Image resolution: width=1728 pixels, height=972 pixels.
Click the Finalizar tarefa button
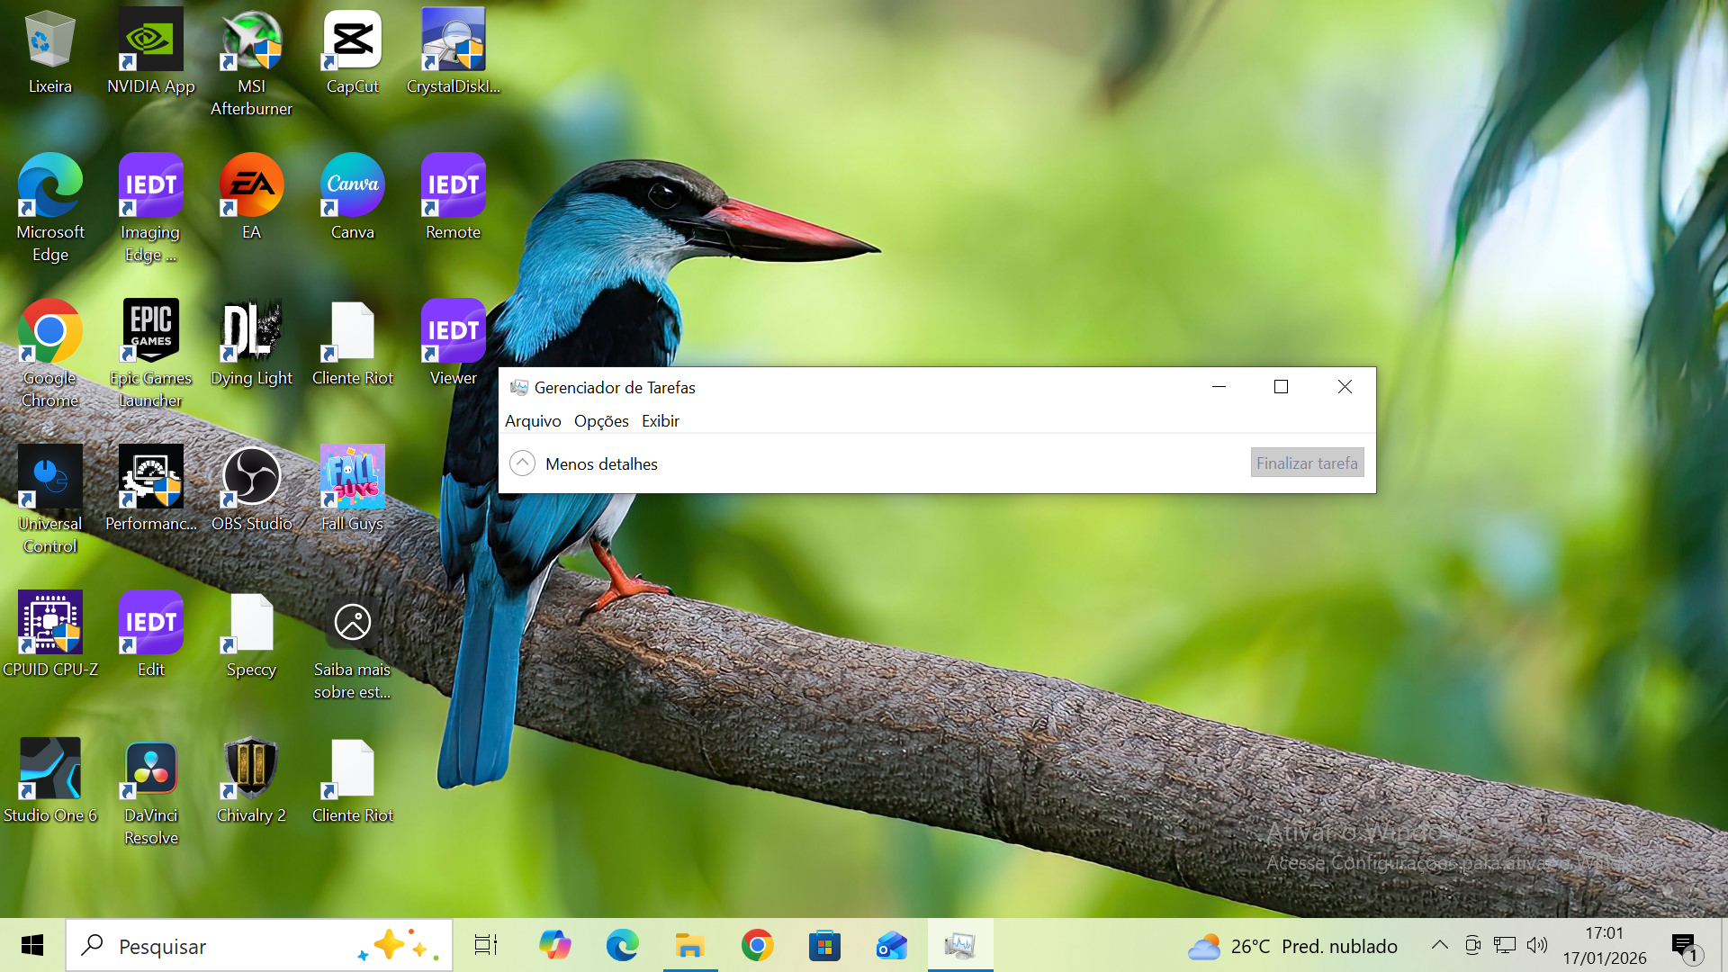click(x=1307, y=463)
